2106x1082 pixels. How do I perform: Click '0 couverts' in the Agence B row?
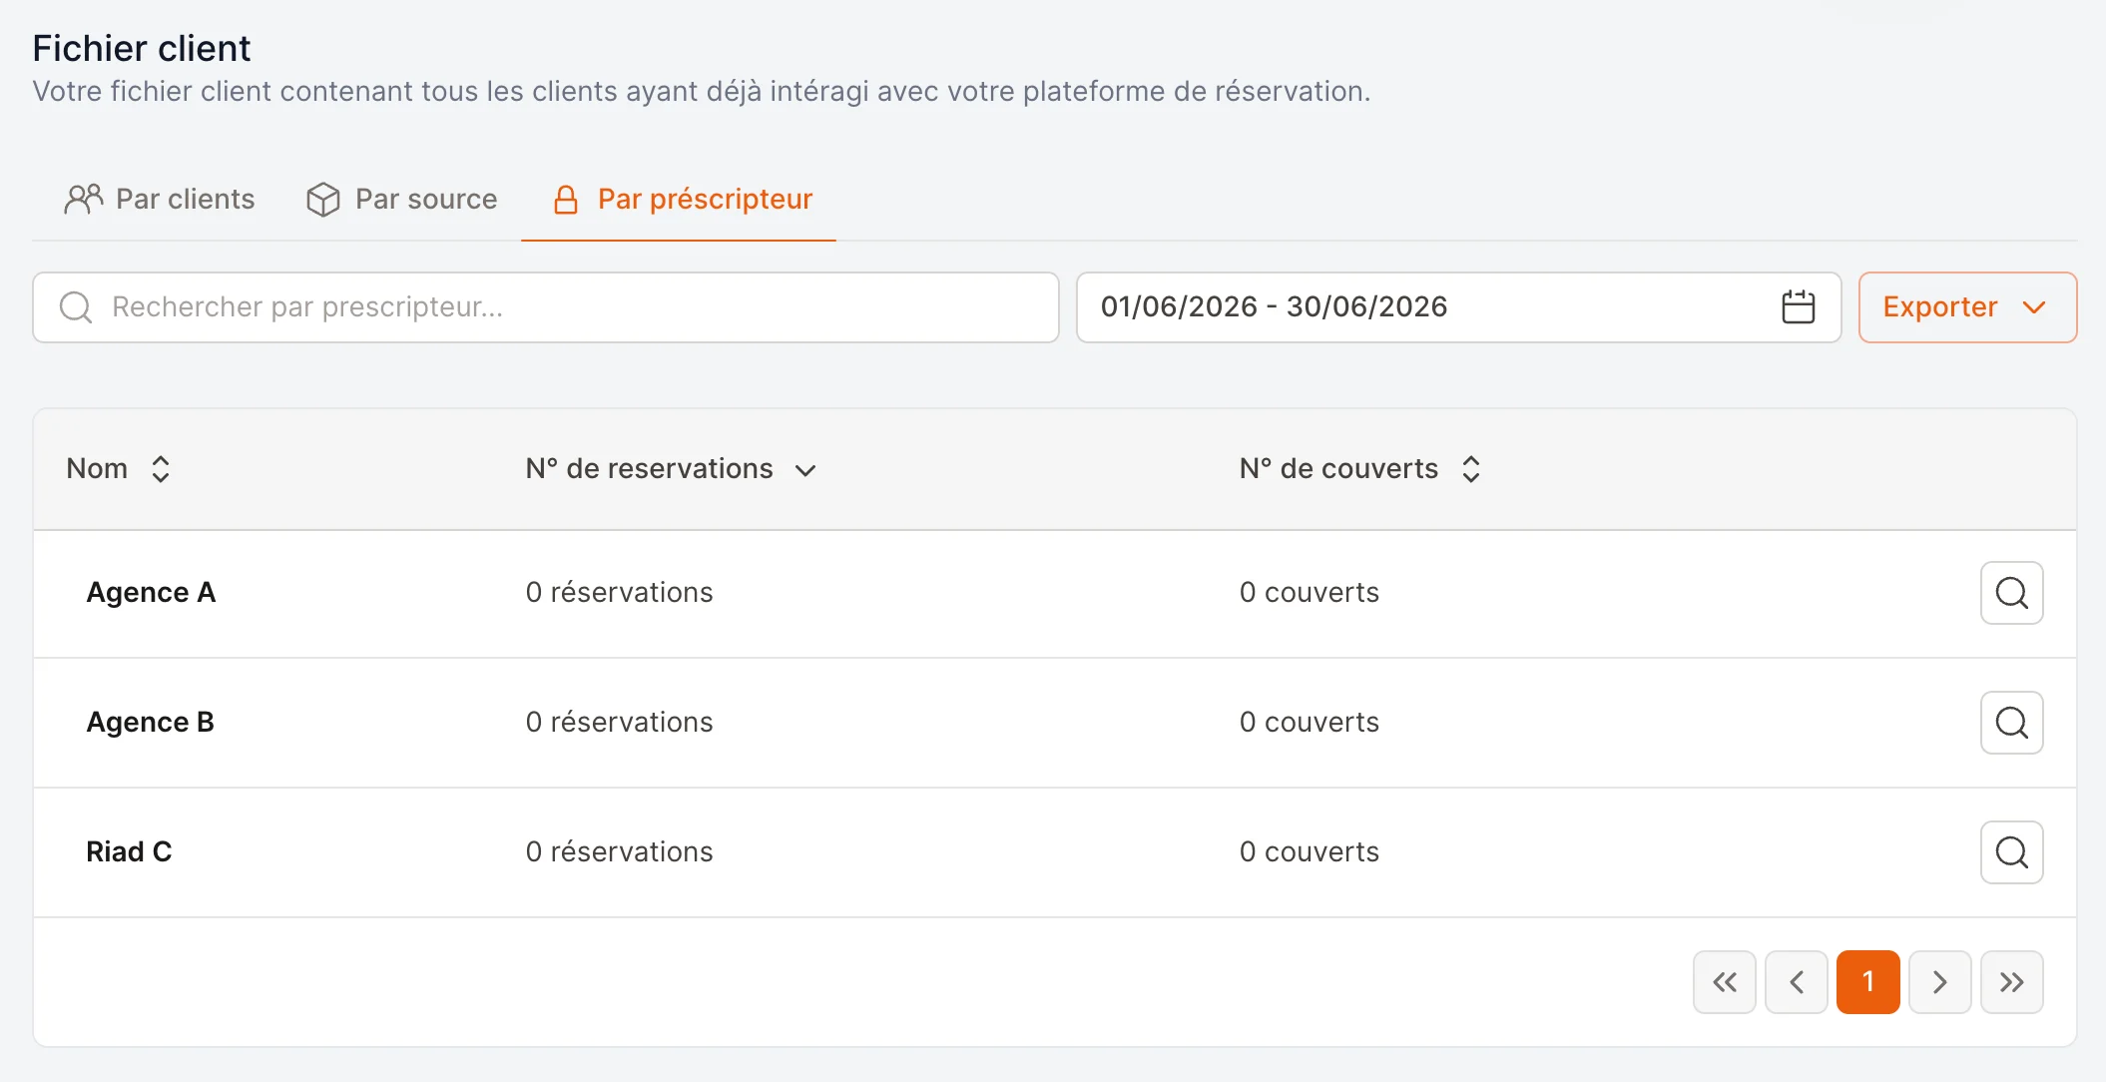[x=1309, y=723]
